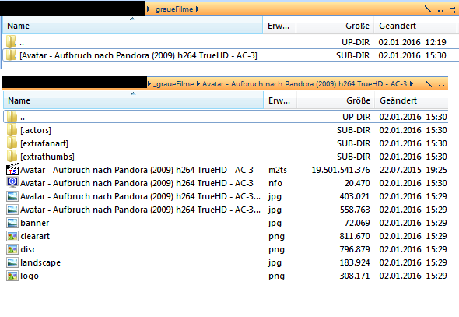Sort the upper panel by the Größe column
The width and height of the screenshot is (459, 317).
pyautogui.click(x=335, y=26)
